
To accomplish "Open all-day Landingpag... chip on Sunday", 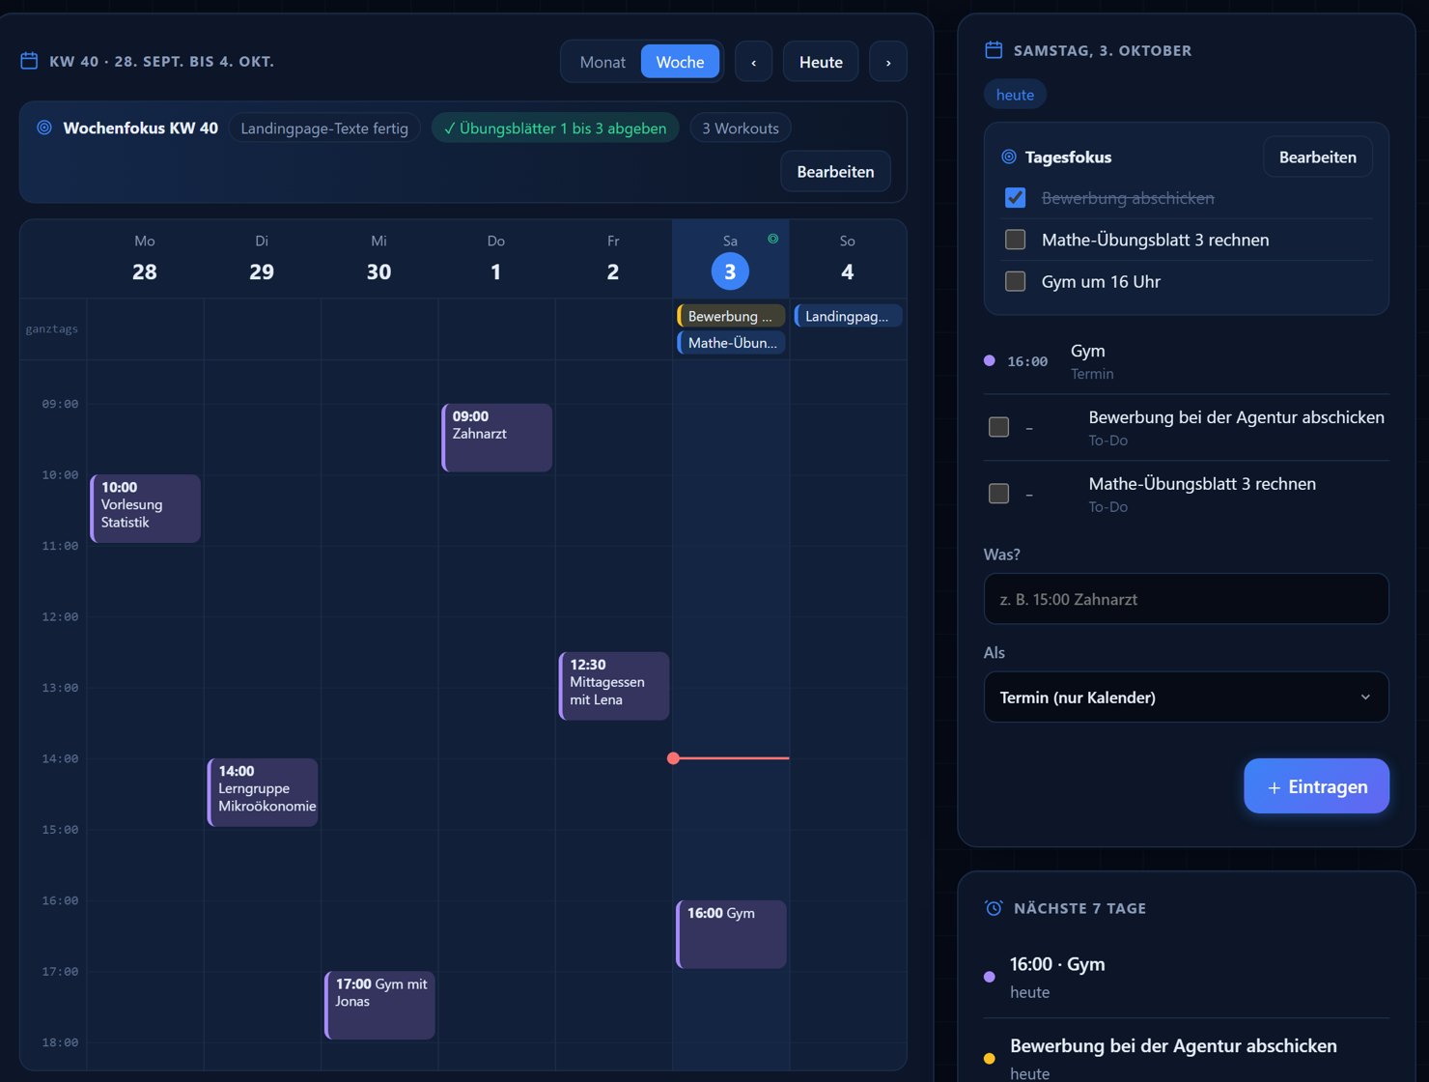I will coord(848,316).
